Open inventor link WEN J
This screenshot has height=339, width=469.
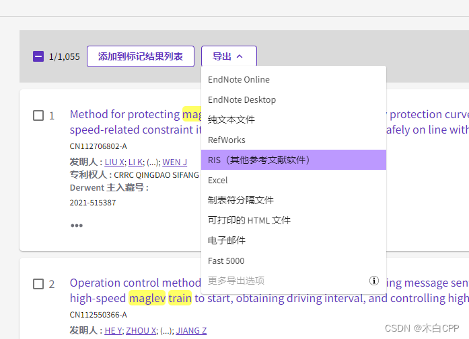pyautogui.click(x=175, y=162)
